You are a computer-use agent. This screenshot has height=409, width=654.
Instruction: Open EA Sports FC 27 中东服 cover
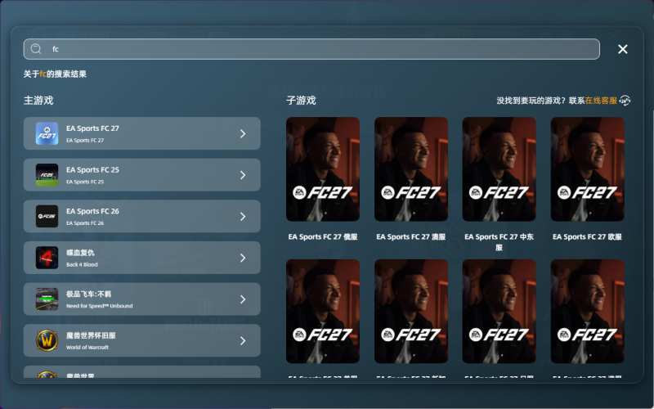coord(499,169)
